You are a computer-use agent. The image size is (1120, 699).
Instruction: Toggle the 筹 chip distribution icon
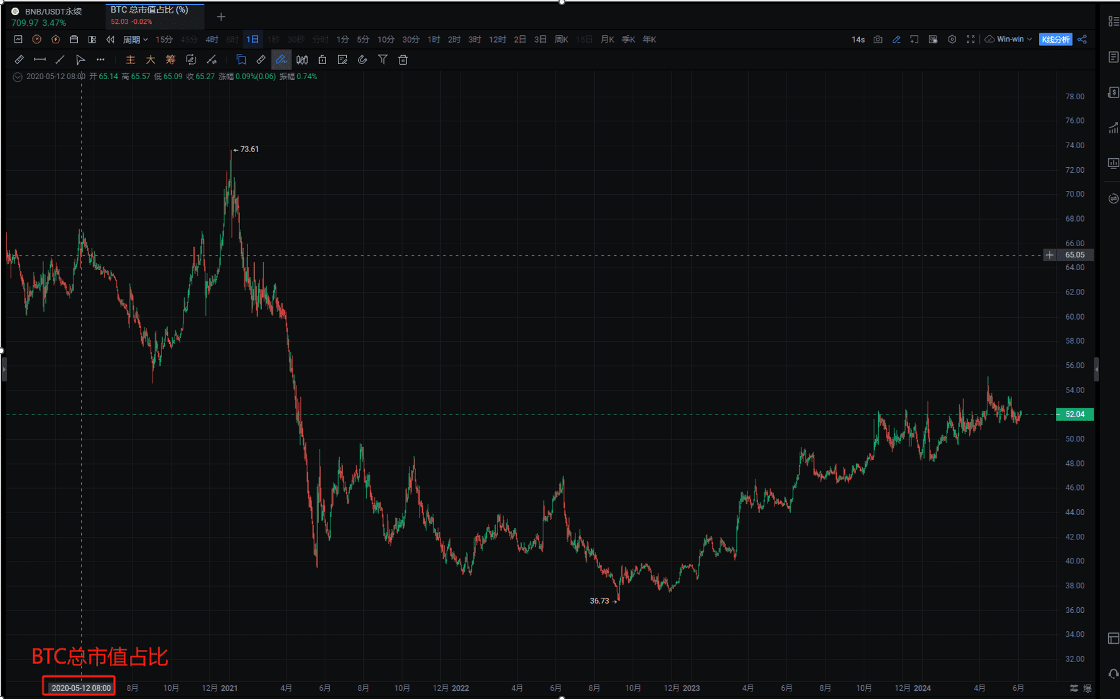[170, 60]
